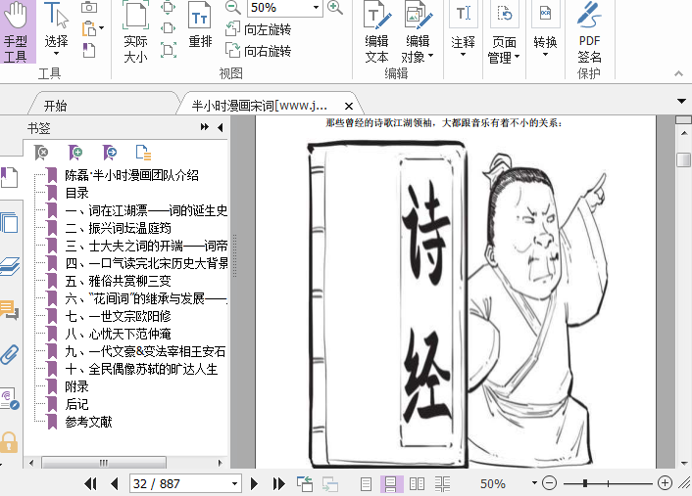
Task: Click the Actual Size (实际大小) button
Action: (135, 31)
